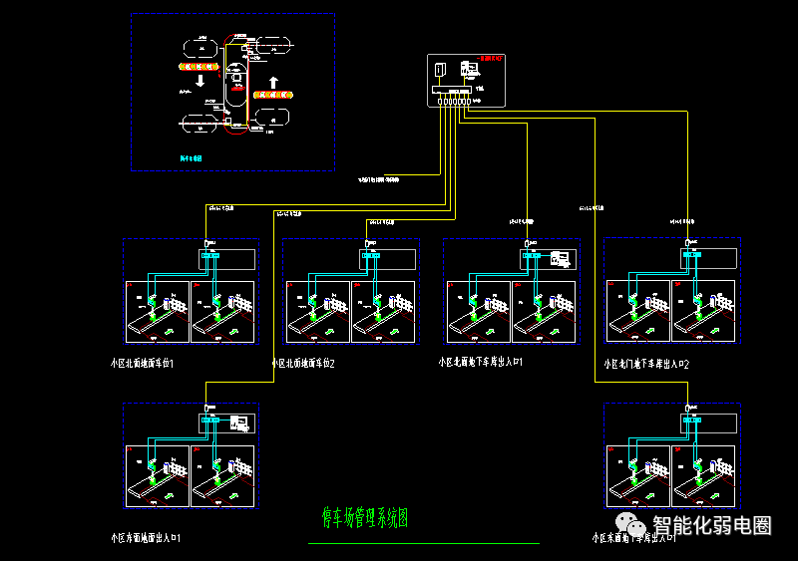Image resolution: width=798 pixels, height=561 pixels.
Task: Select the cyan switch in 北门地下车库出入口2 group
Action: [692, 254]
